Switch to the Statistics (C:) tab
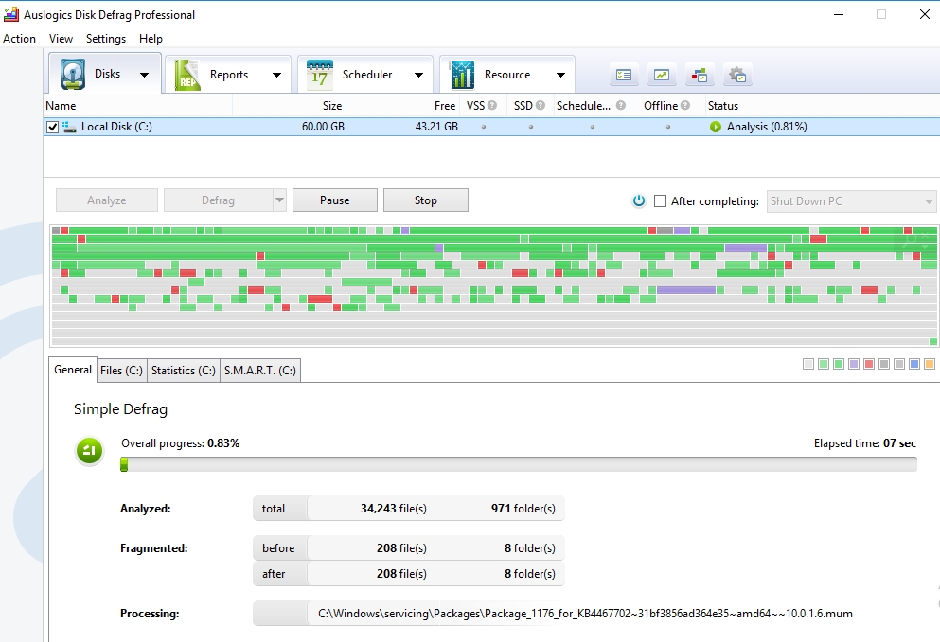The image size is (940, 642). 183,371
